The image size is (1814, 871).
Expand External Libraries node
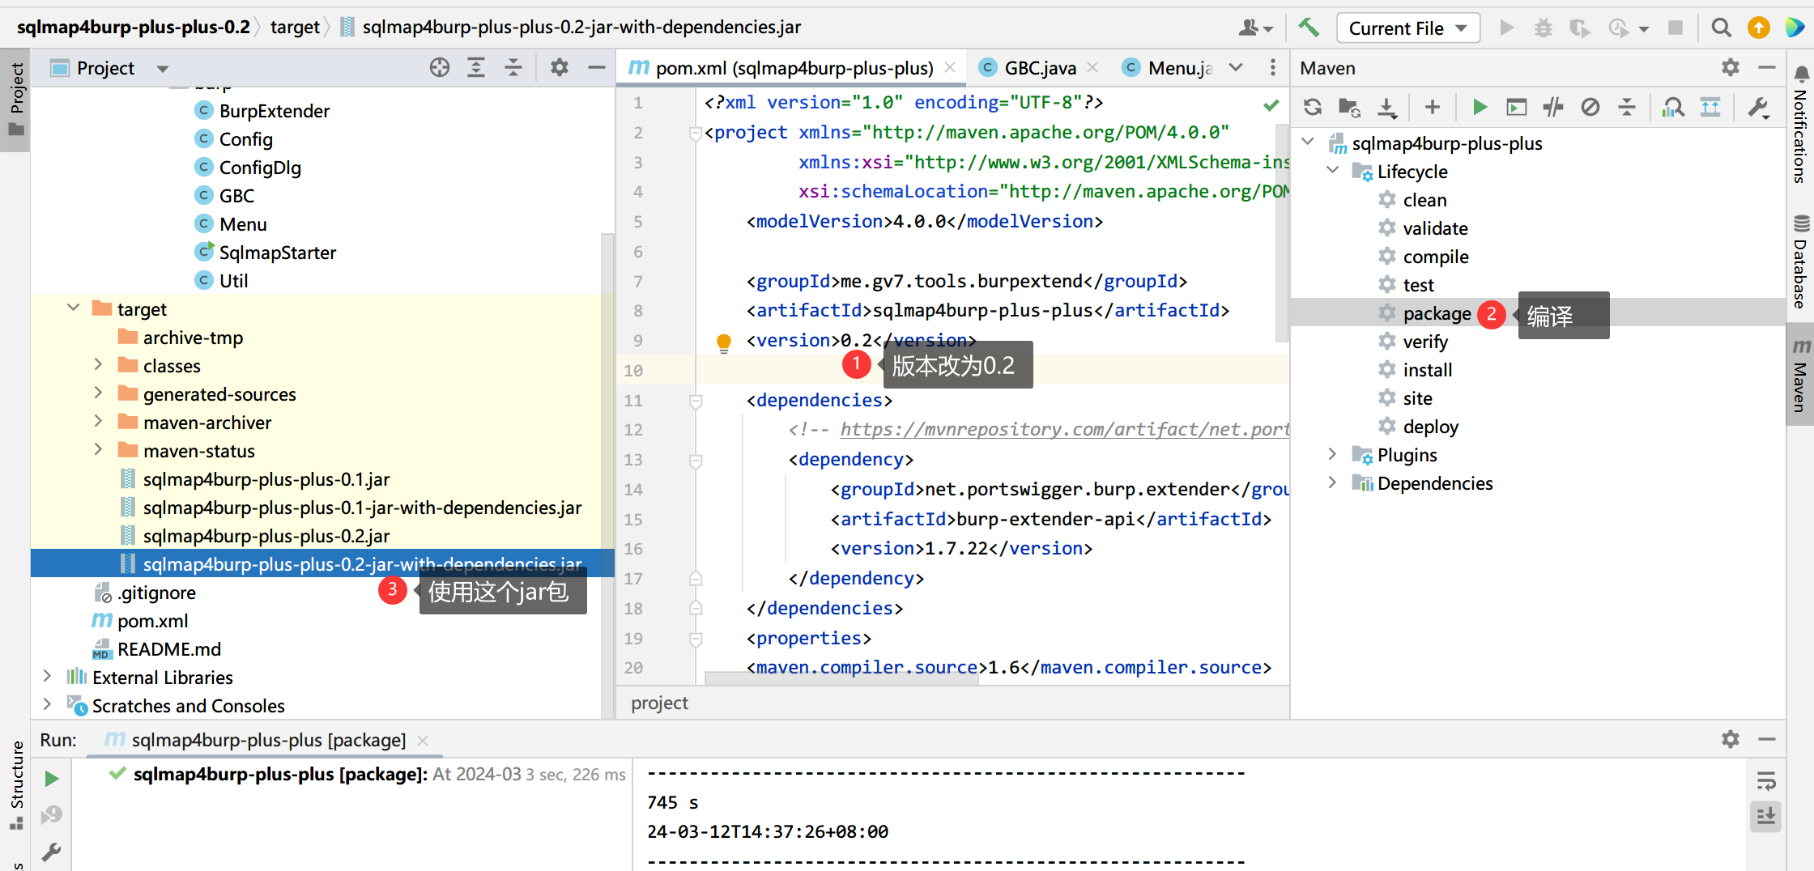coord(47,677)
